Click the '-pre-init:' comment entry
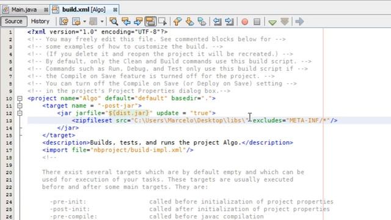Screen dimensions: 391x220 tap(68, 202)
